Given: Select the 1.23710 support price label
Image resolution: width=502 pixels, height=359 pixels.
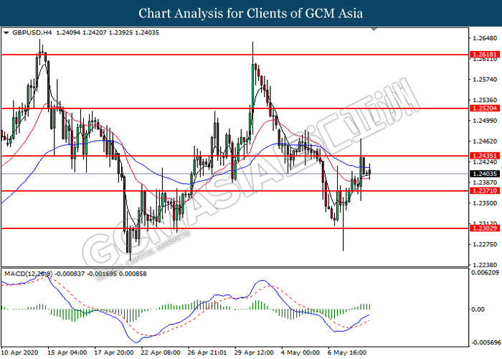Looking at the screenshot, I should pyautogui.click(x=484, y=191).
